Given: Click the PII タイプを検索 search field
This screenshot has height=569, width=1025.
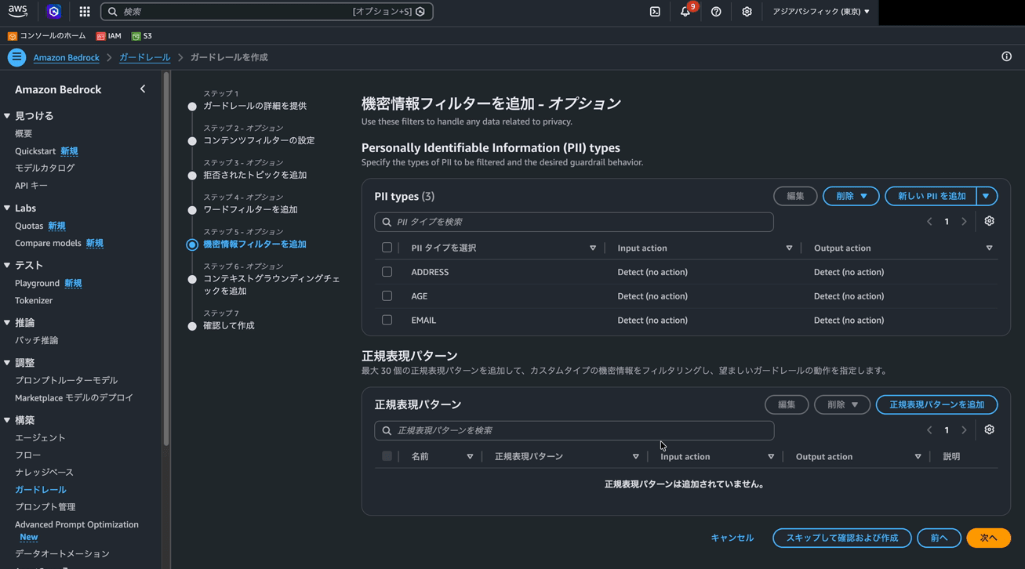Looking at the screenshot, I should (573, 222).
